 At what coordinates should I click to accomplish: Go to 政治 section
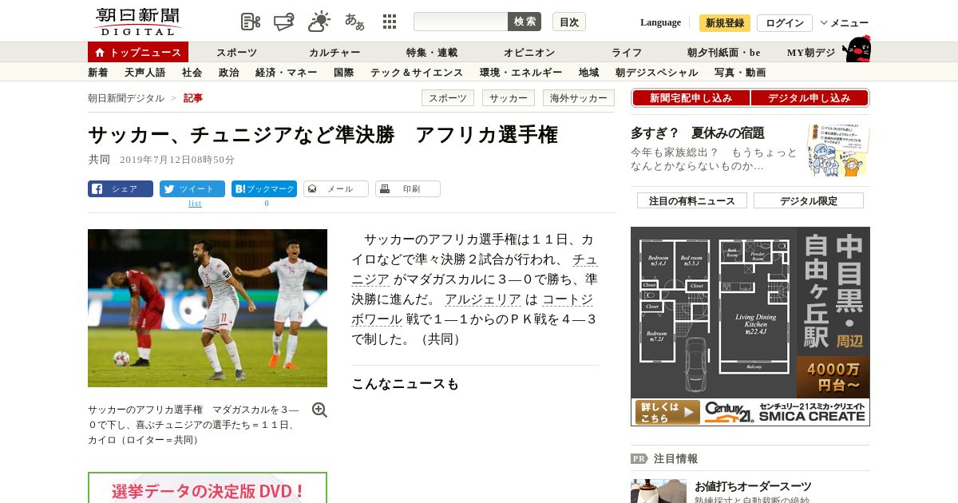point(229,73)
